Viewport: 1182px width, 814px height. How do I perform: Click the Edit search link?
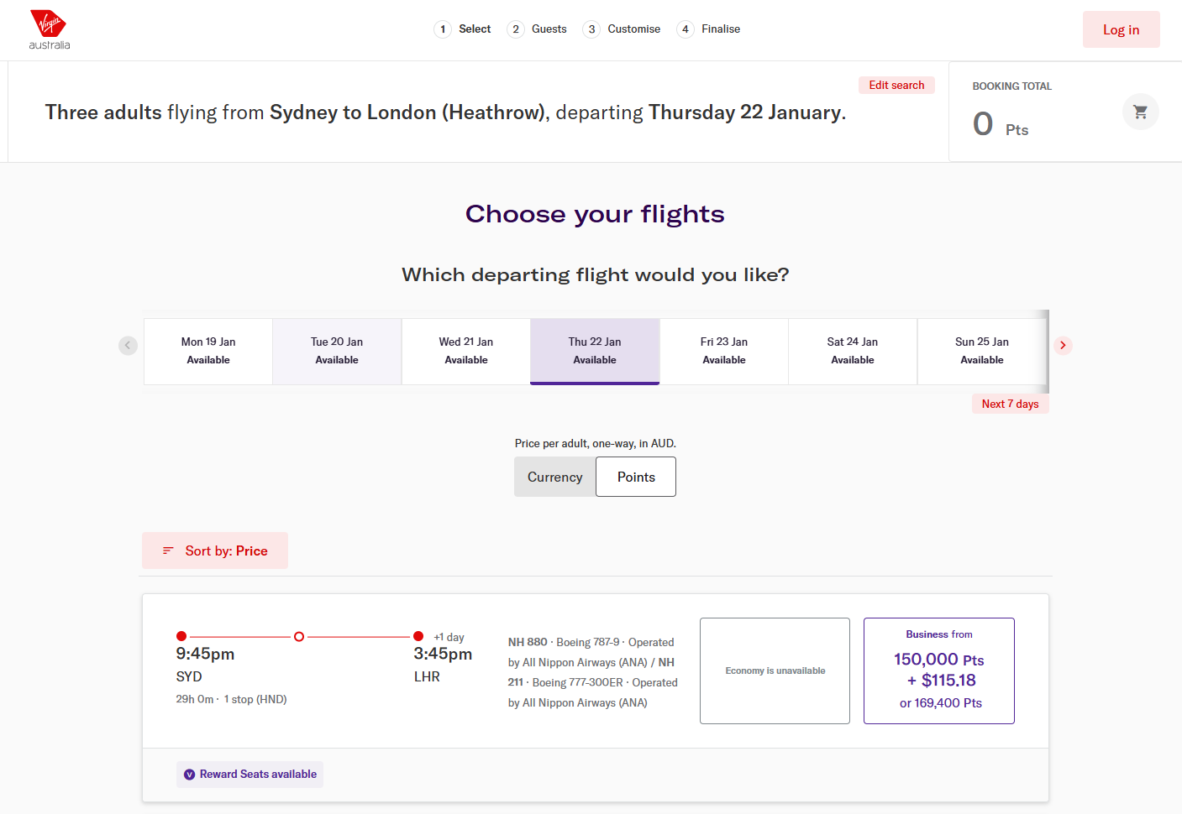point(896,85)
